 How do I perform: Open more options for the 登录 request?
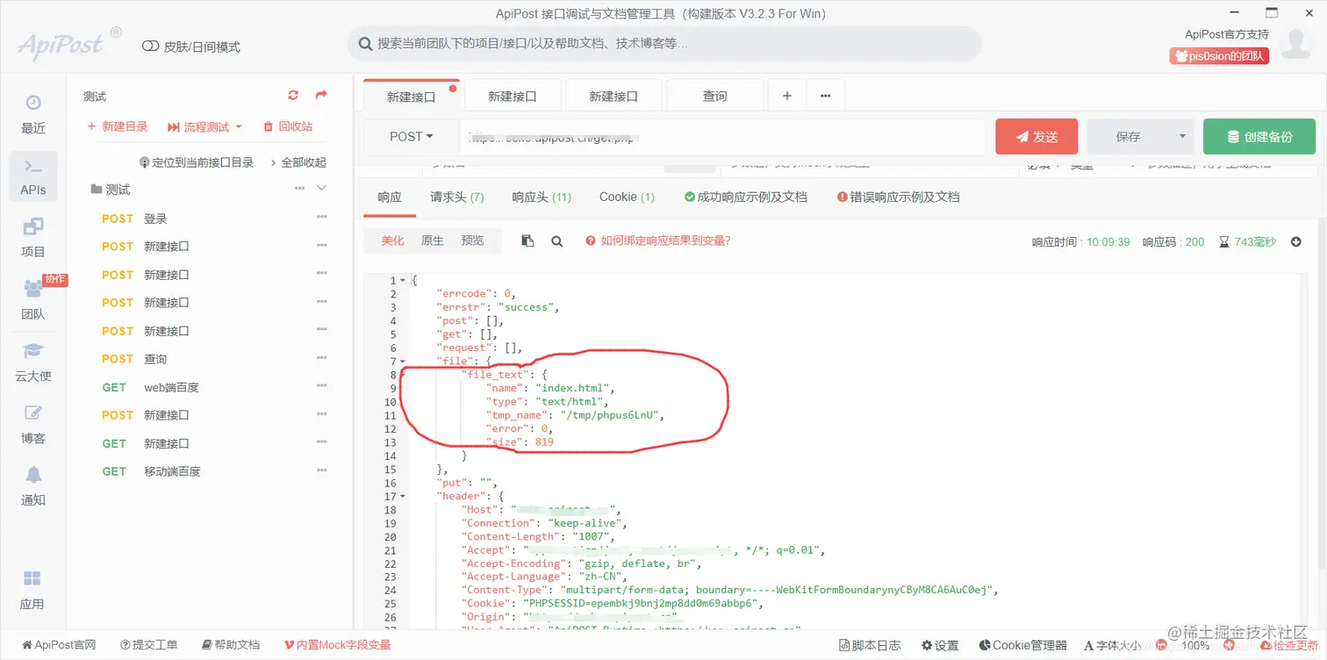click(322, 218)
